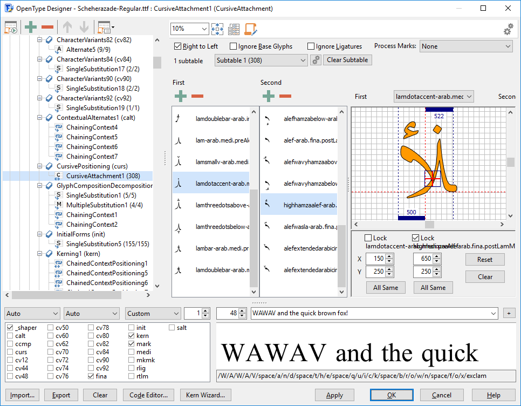Viewport: 521px width, 406px height.
Task: Remove a glyph from the Second list
Action: pyautogui.click(x=285, y=96)
